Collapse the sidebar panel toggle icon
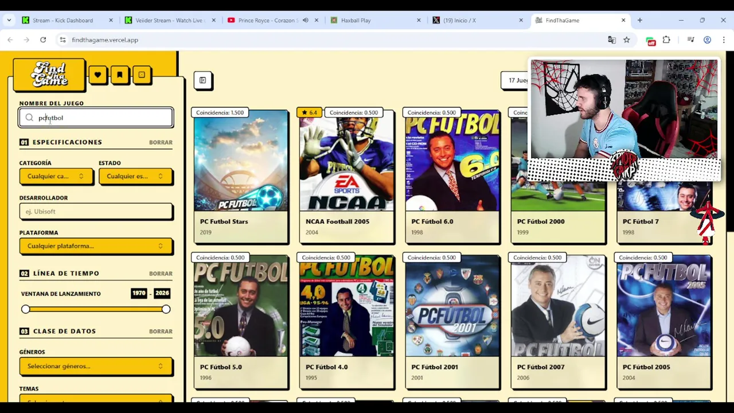The height and width of the screenshot is (413, 734). coord(202,80)
